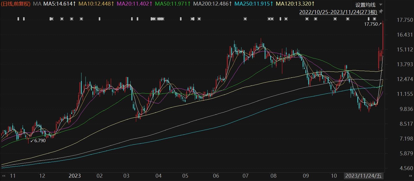The image size is (414, 181).
Task: Open the 日线,前复权 period selector
Action: tap(16, 4)
